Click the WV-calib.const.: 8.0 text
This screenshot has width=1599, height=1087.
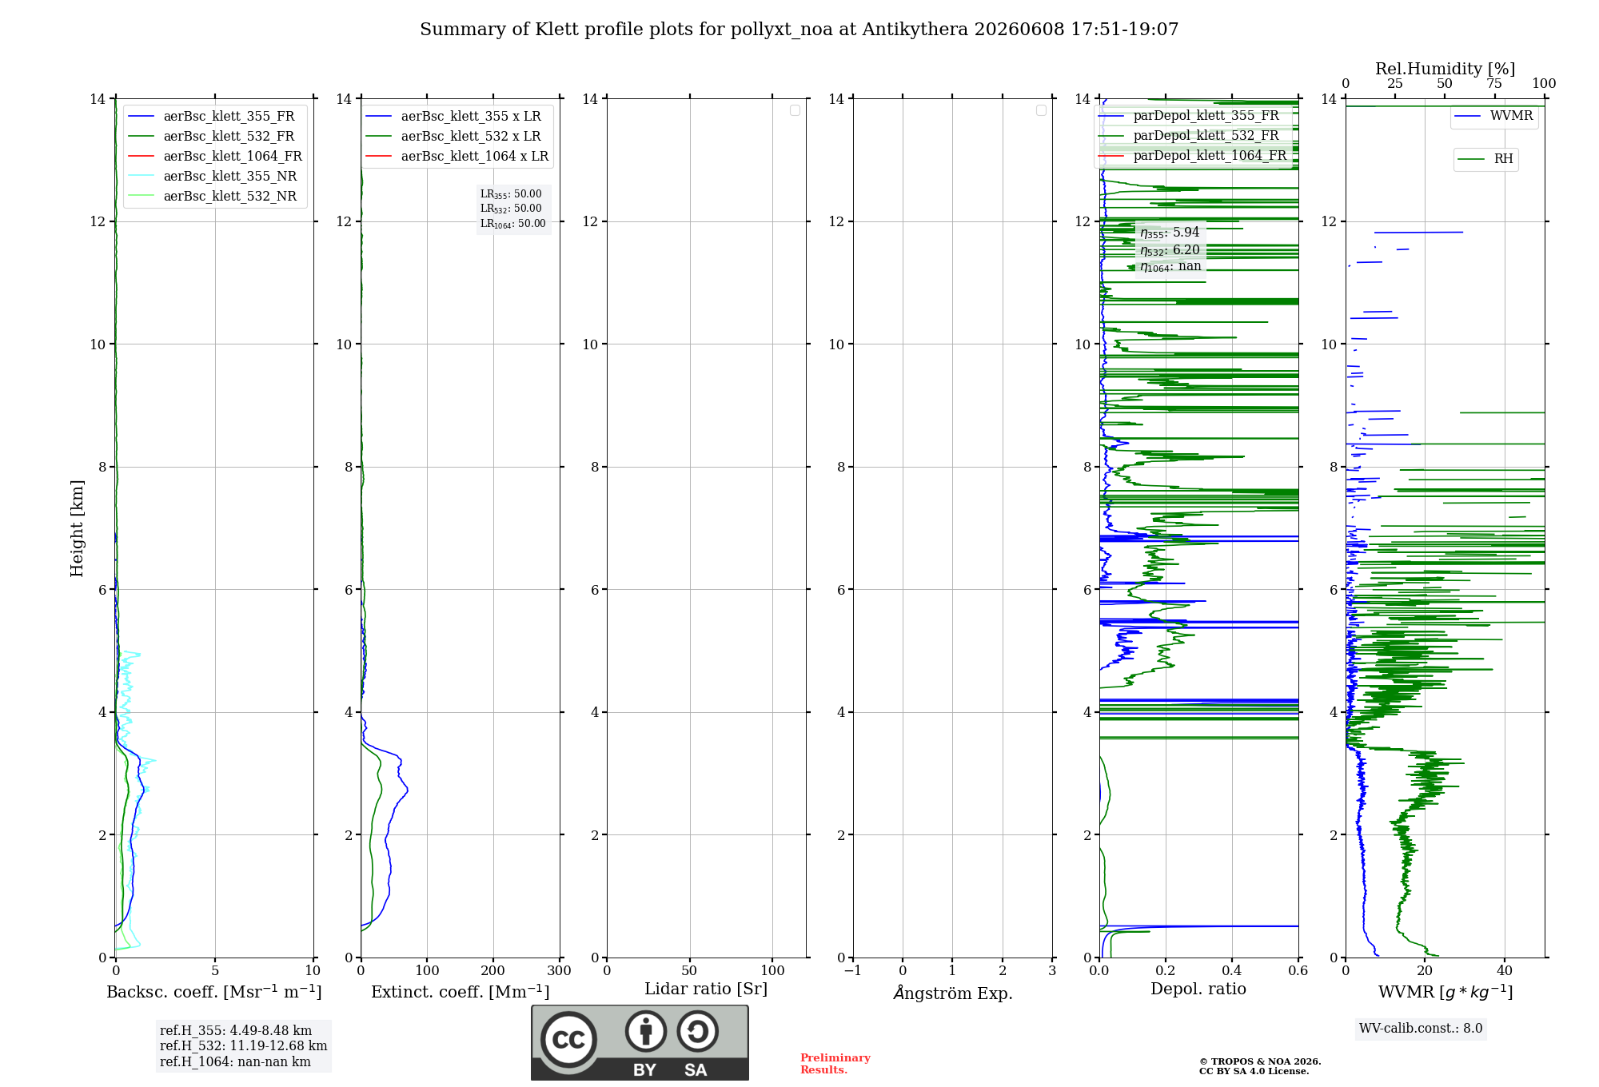click(1421, 1029)
